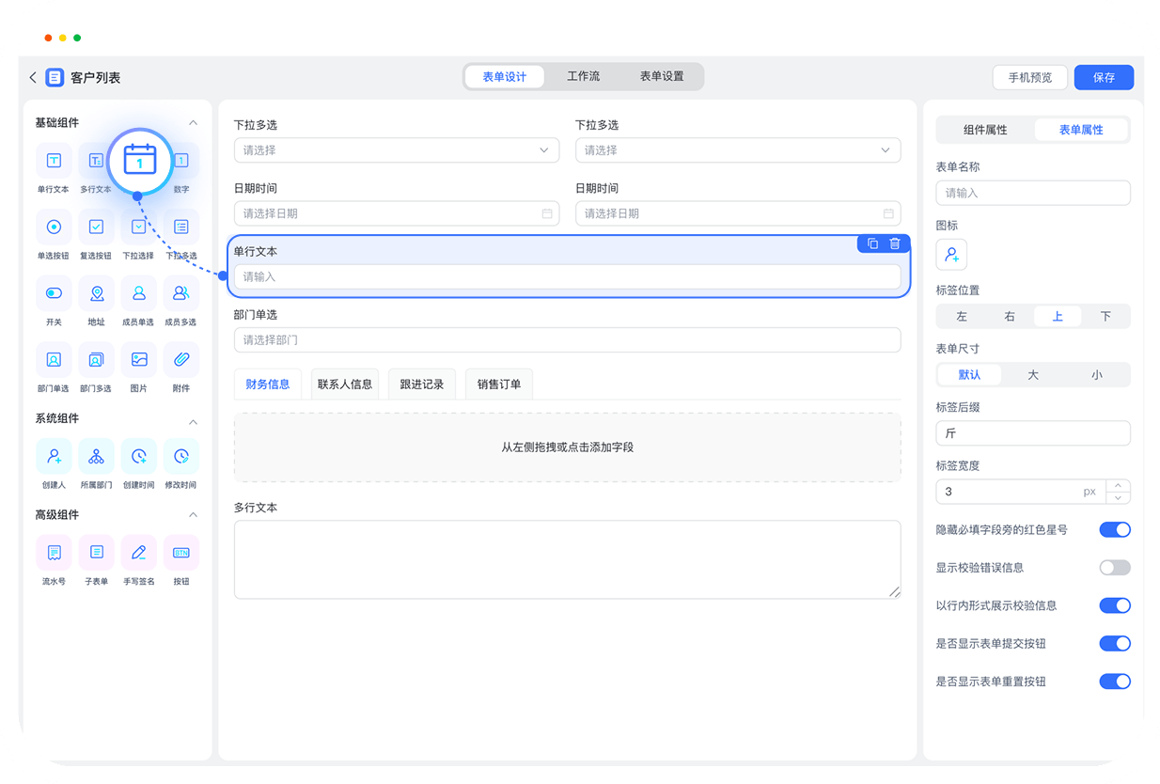This screenshot has height=784, width=1160.
Task: Select the 手写签名 advanced component icon
Action: point(138,553)
